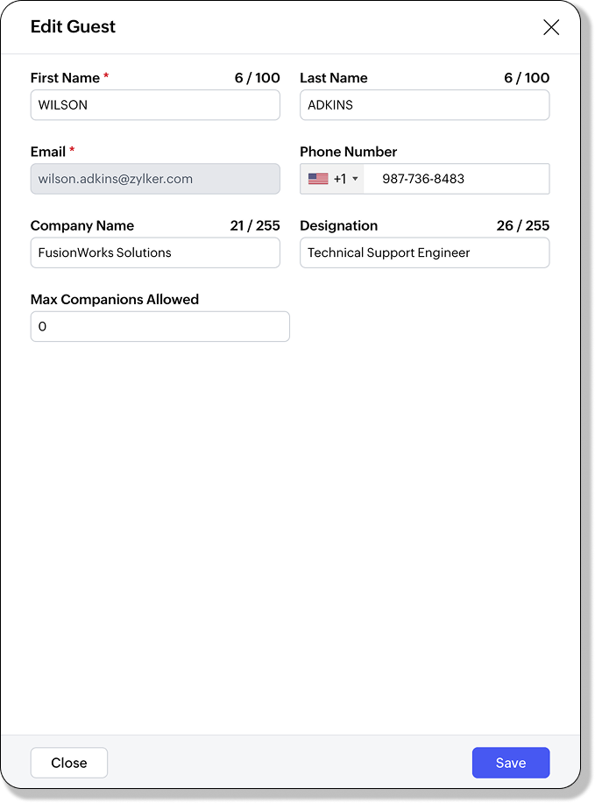595x803 pixels.
Task: Click into Company Name field FusionWorks Solutions
Action: 155,252
